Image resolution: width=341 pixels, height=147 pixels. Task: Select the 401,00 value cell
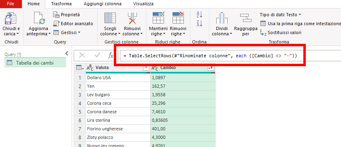click(183, 129)
